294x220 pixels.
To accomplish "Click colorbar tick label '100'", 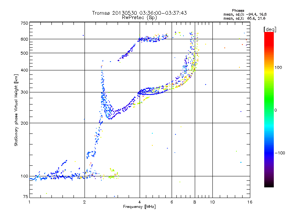I will click(x=278, y=67).
